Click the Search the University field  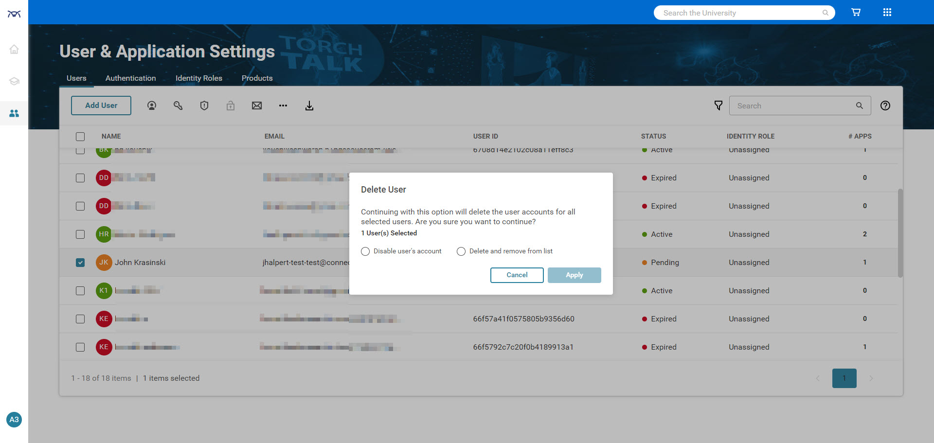coord(739,13)
